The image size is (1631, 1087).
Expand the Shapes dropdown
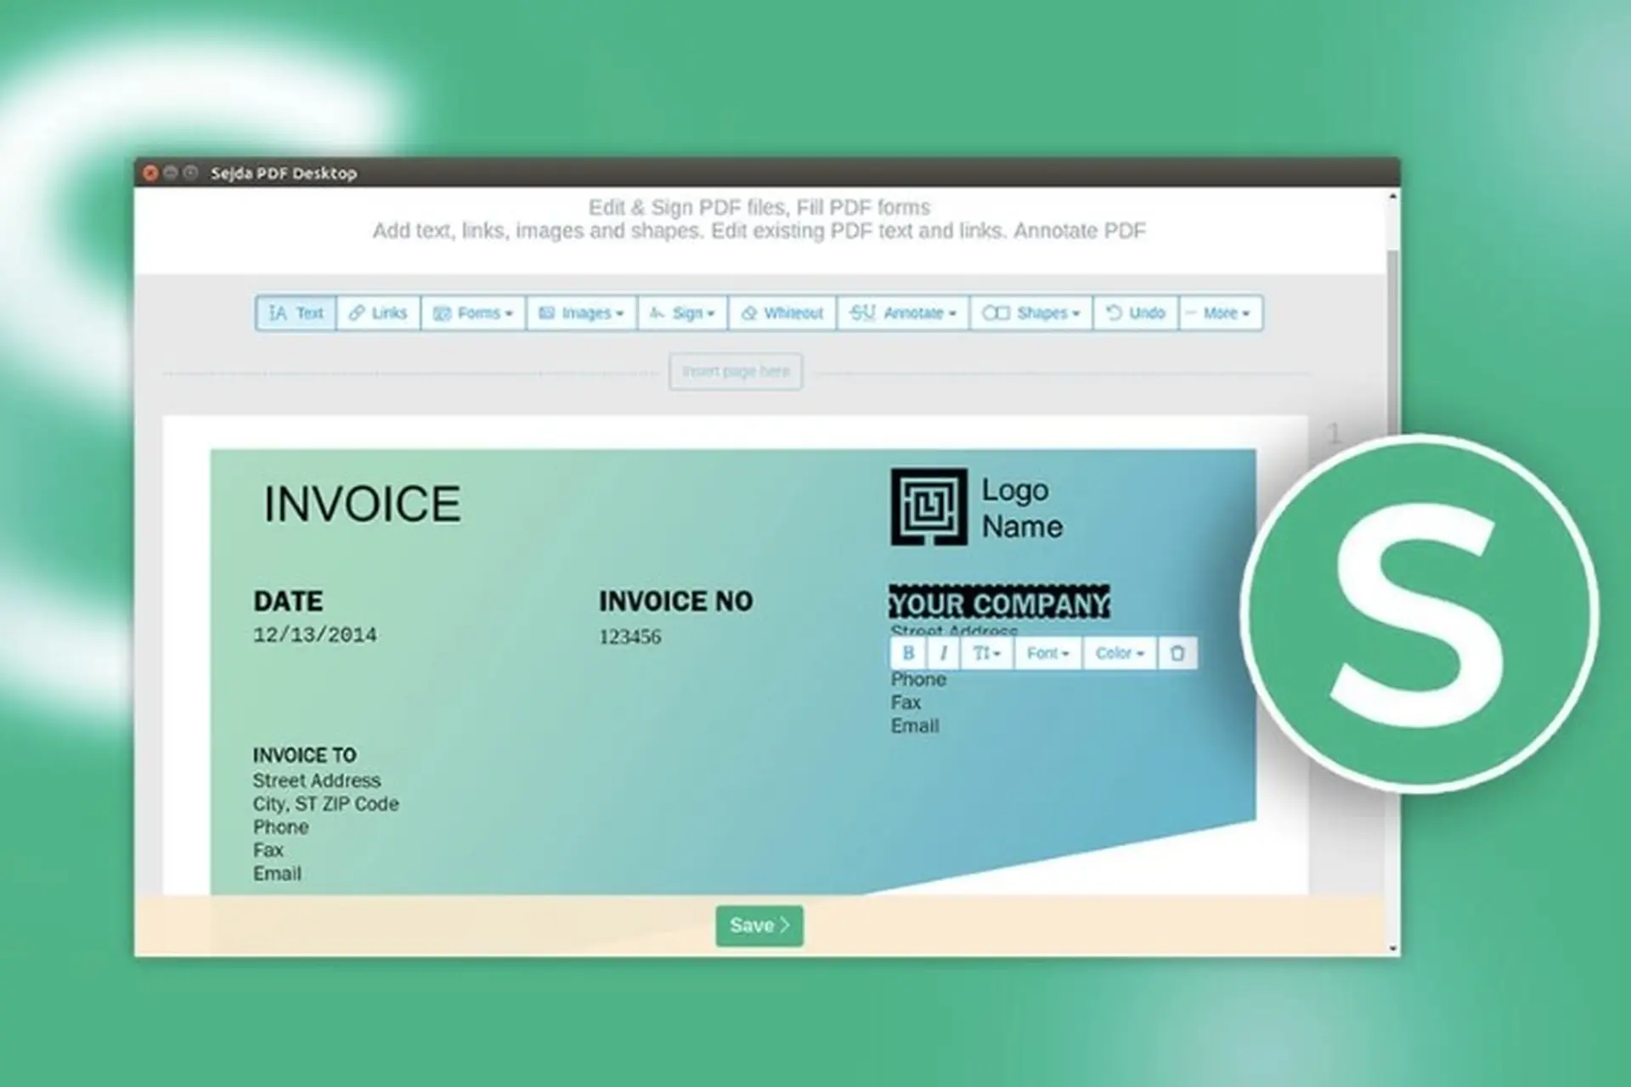pyautogui.click(x=1031, y=313)
